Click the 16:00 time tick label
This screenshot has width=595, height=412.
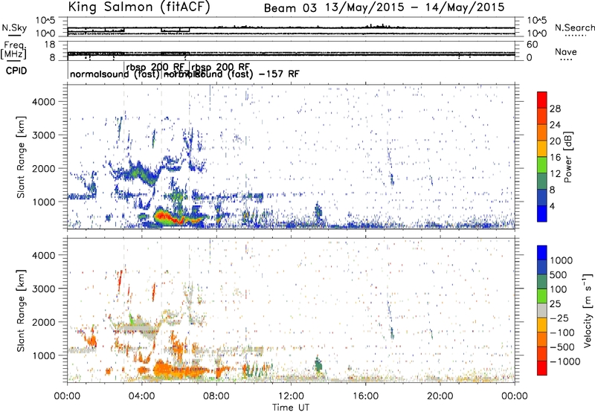(365, 396)
